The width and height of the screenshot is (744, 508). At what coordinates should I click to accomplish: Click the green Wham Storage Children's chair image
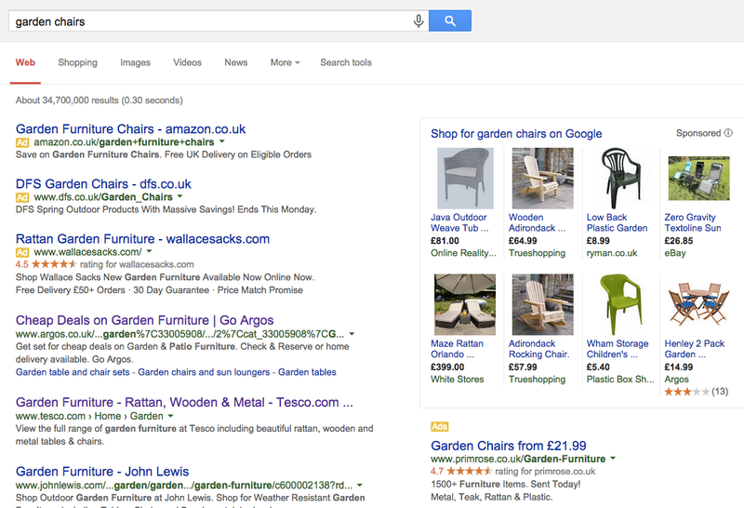pyautogui.click(x=620, y=304)
